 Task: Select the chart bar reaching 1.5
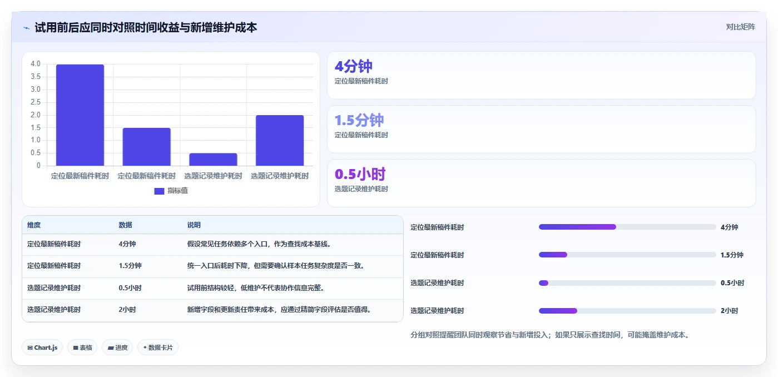coord(147,147)
